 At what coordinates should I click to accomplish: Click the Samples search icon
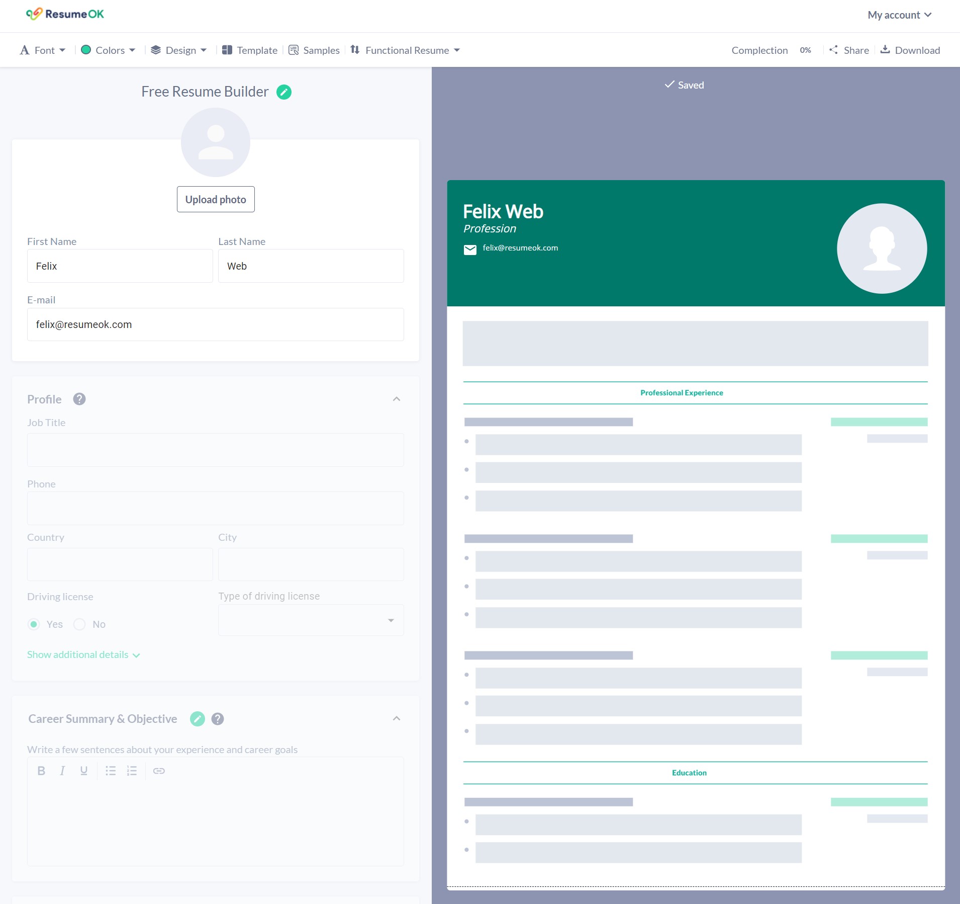pos(294,50)
